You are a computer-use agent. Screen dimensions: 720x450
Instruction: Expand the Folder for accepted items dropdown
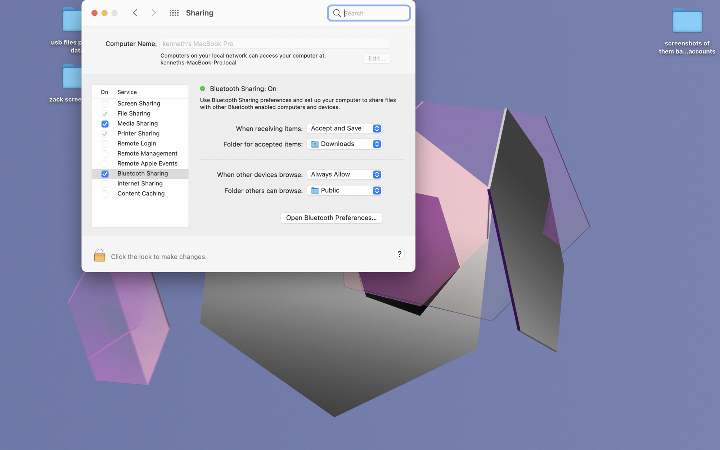[x=344, y=144]
